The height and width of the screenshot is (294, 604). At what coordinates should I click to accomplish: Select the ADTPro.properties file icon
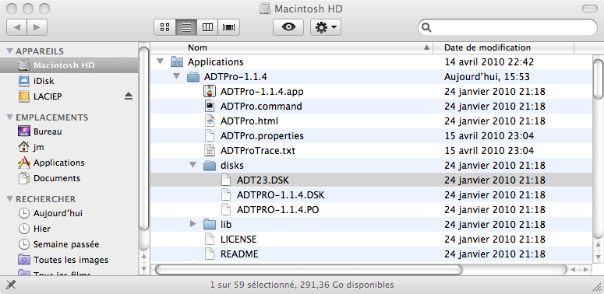(x=209, y=135)
